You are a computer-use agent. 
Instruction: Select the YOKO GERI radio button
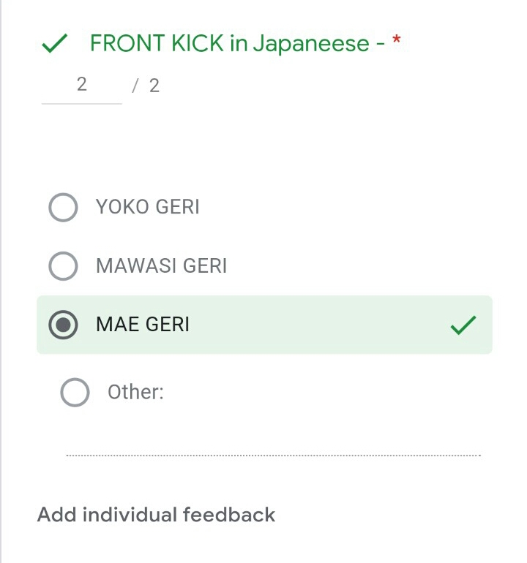click(x=63, y=207)
